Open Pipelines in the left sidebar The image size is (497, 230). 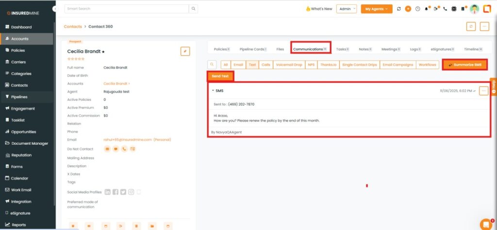click(x=23, y=97)
